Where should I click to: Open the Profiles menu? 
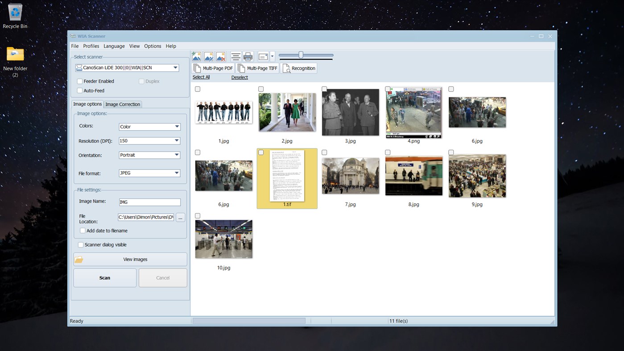coord(91,46)
